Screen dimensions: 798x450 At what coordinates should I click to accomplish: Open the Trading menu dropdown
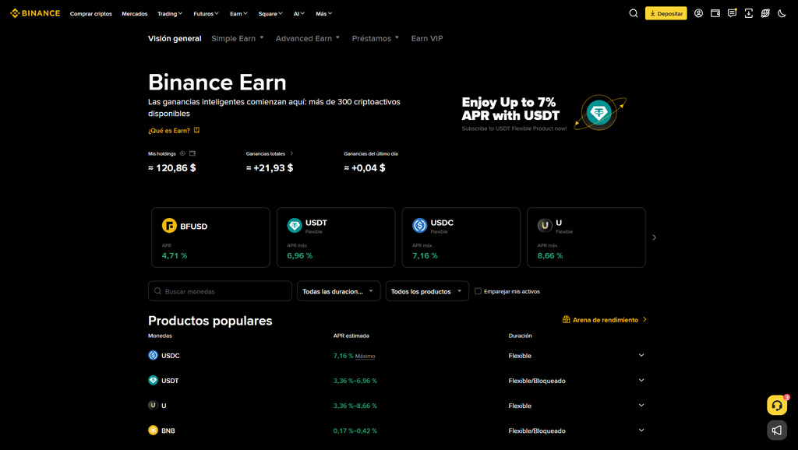click(170, 14)
